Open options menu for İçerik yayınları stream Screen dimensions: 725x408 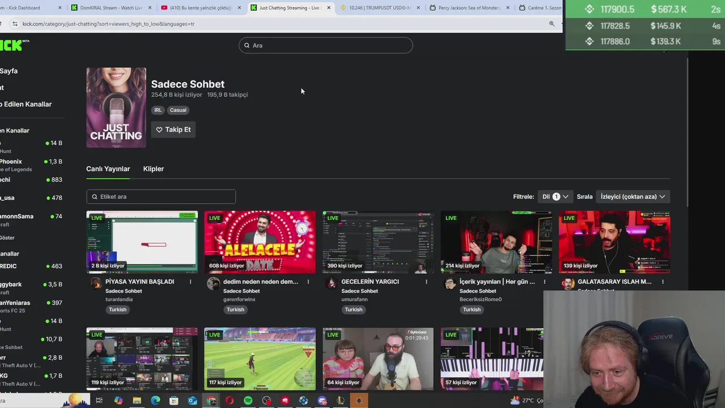pos(544,282)
